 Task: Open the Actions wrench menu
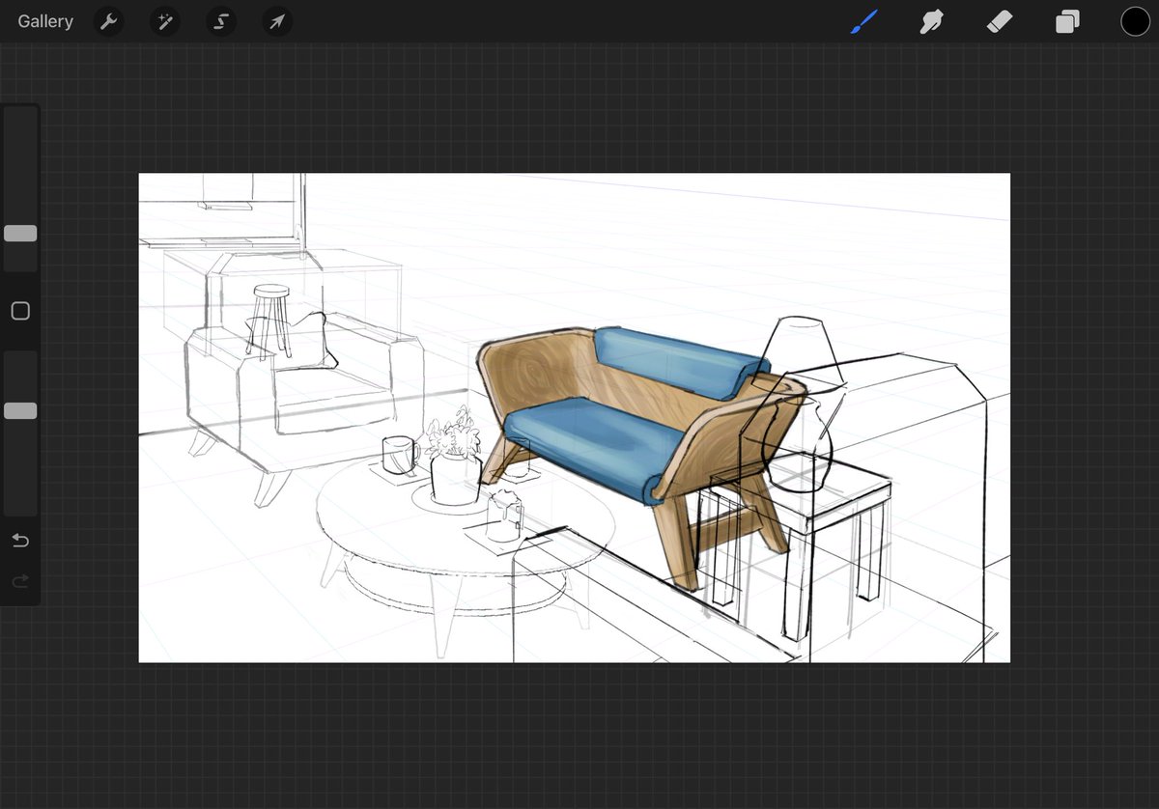[109, 21]
